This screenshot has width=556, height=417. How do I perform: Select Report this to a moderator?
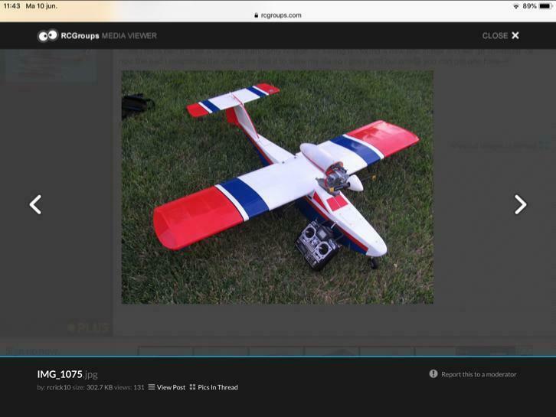479,374
